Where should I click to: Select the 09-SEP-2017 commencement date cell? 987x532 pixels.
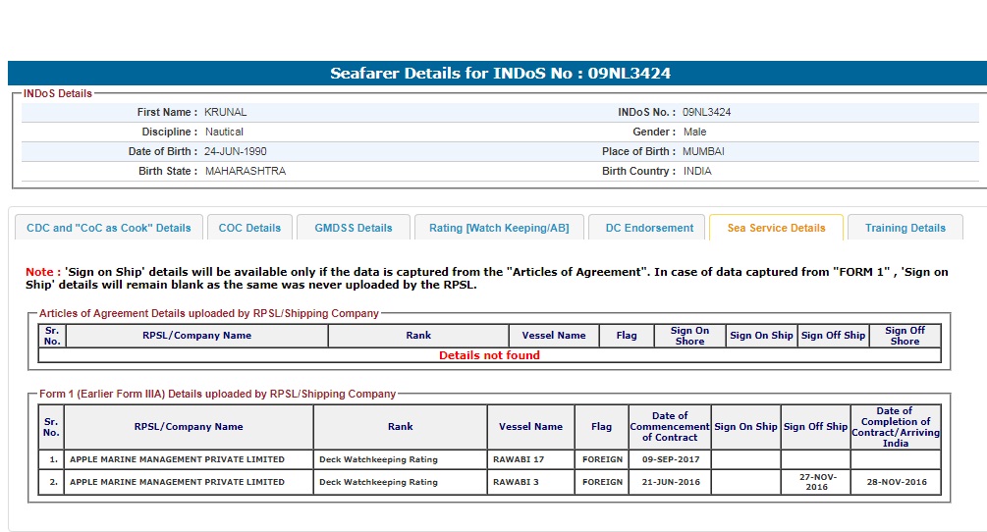pos(670,459)
